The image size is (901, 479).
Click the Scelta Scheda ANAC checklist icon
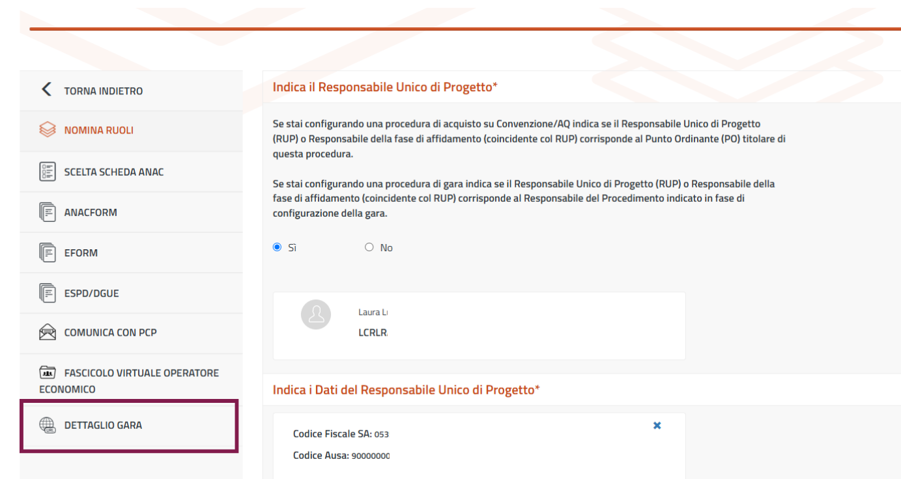pyautogui.click(x=48, y=172)
